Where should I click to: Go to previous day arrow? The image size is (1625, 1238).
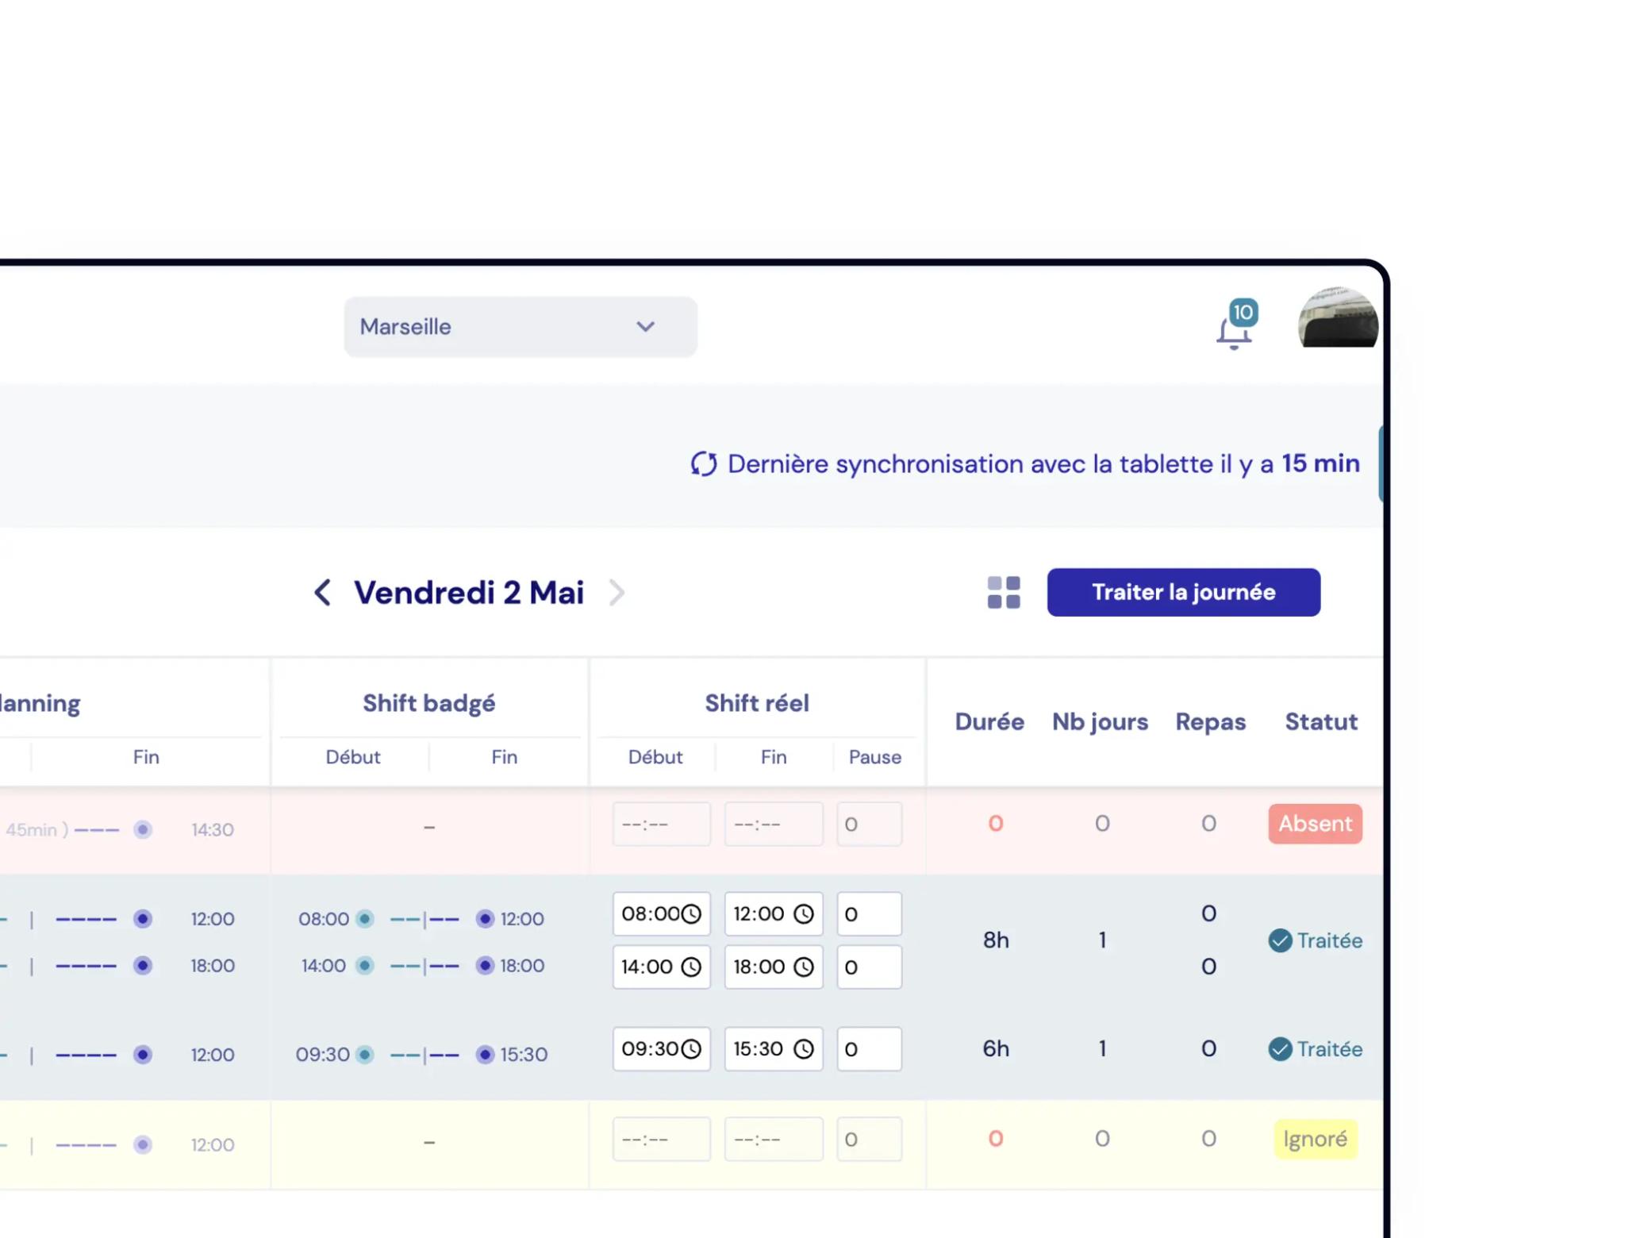tap(322, 592)
